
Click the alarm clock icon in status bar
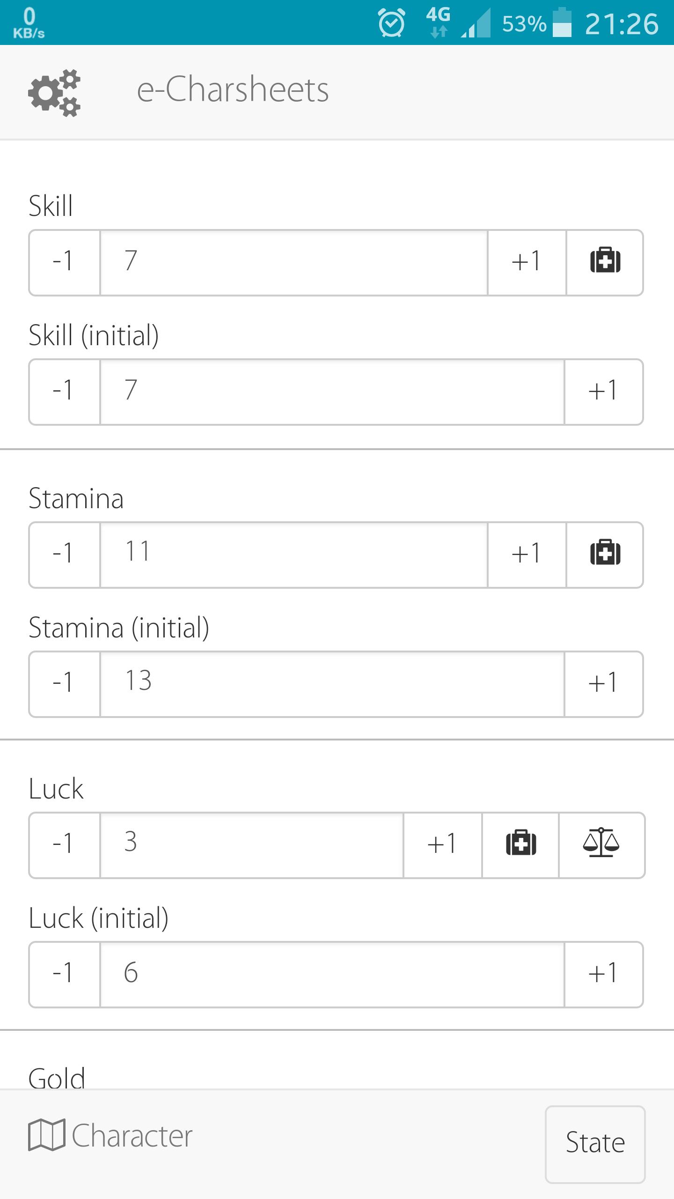click(x=391, y=22)
